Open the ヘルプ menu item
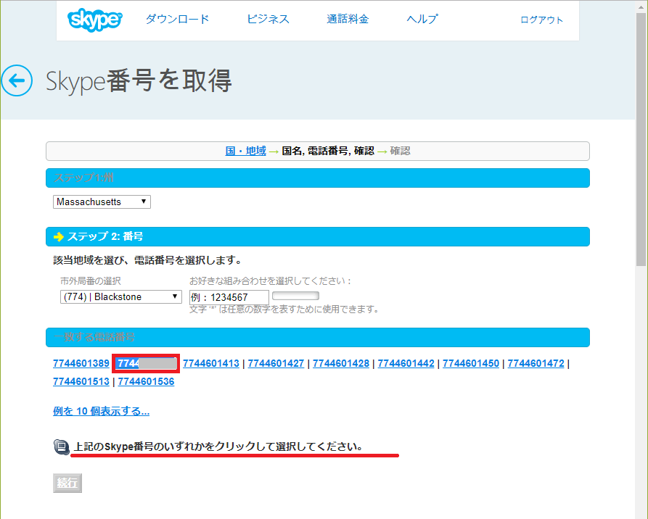This screenshot has height=519, width=648. (x=422, y=19)
